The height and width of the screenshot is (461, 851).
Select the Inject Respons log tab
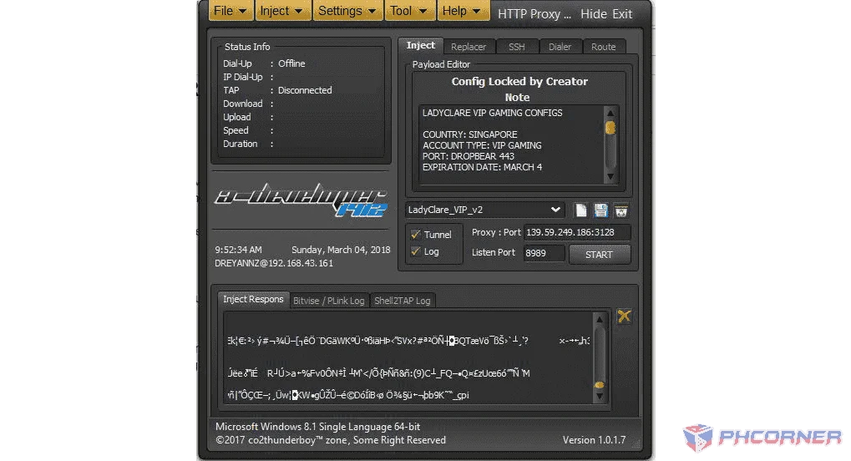(x=253, y=299)
